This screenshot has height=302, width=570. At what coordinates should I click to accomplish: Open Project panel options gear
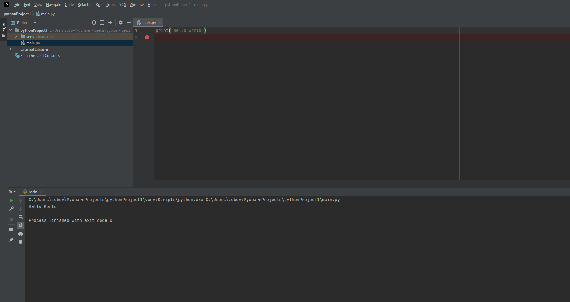tap(120, 22)
